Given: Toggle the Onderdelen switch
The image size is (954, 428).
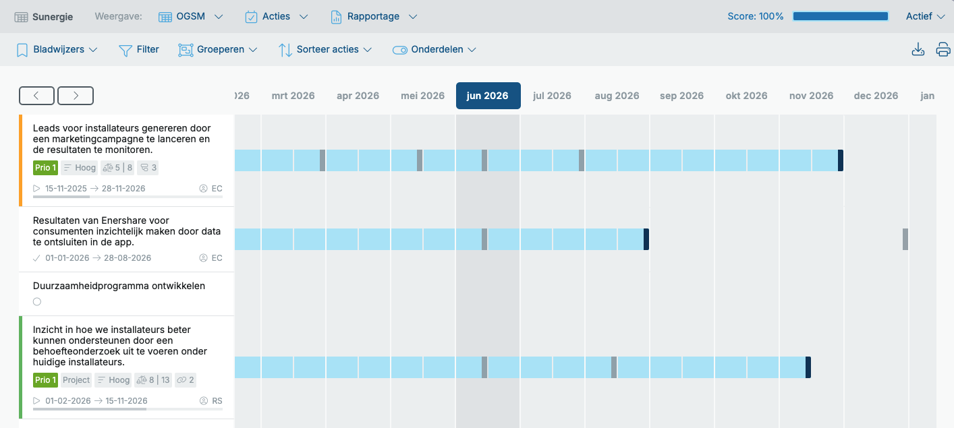Looking at the screenshot, I should 399,50.
